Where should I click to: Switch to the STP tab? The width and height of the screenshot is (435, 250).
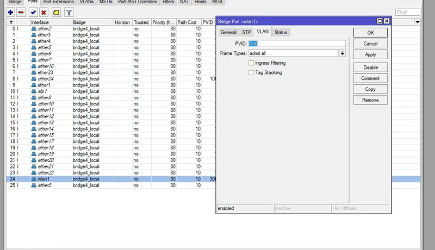[x=246, y=33]
